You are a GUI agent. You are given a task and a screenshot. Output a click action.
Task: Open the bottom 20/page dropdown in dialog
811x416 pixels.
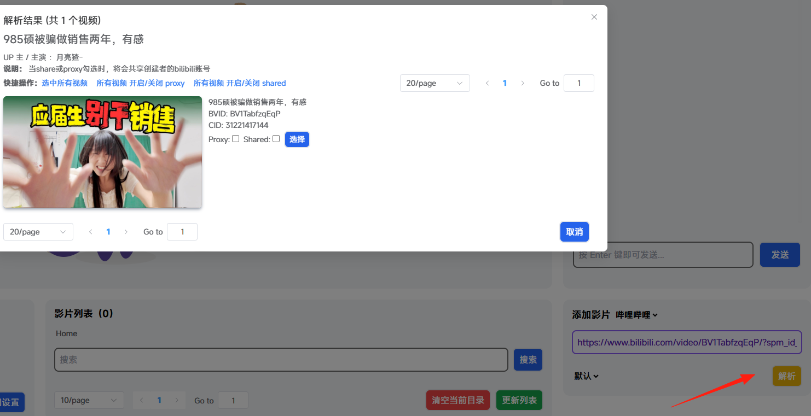coord(38,232)
